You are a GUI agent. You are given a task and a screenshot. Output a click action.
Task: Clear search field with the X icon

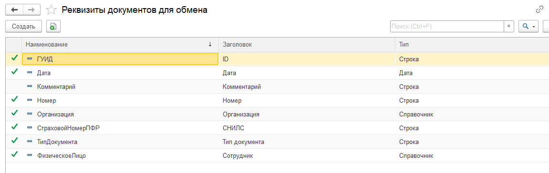509,26
